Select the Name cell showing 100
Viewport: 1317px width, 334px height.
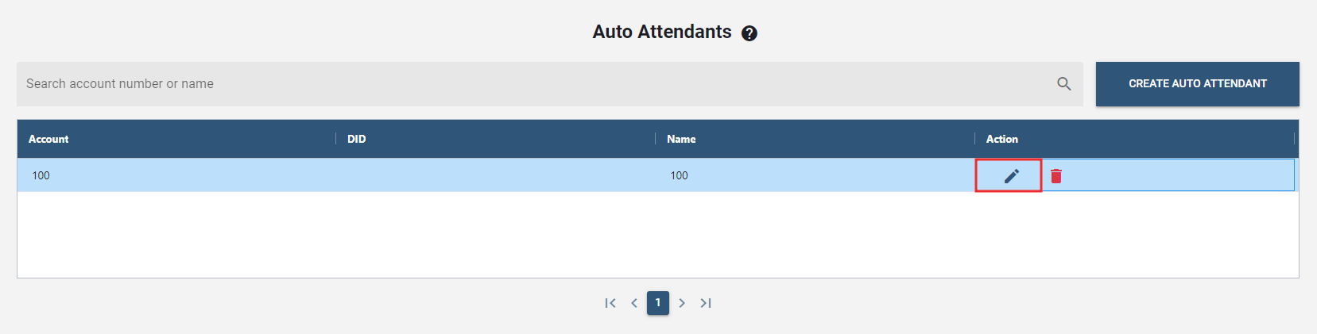[679, 175]
